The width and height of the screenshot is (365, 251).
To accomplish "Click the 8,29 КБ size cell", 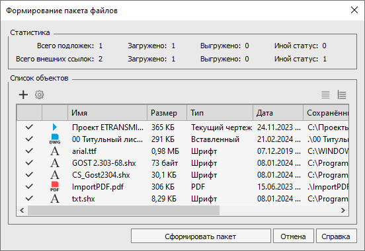I will tap(164, 199).
